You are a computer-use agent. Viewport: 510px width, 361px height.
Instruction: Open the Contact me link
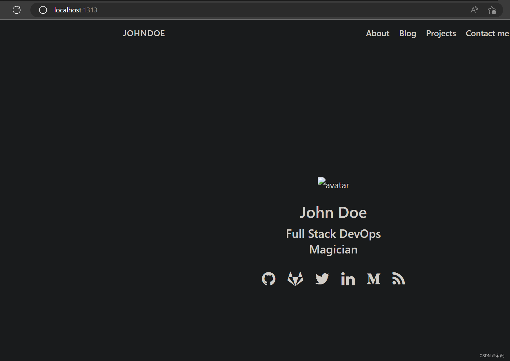487,33
